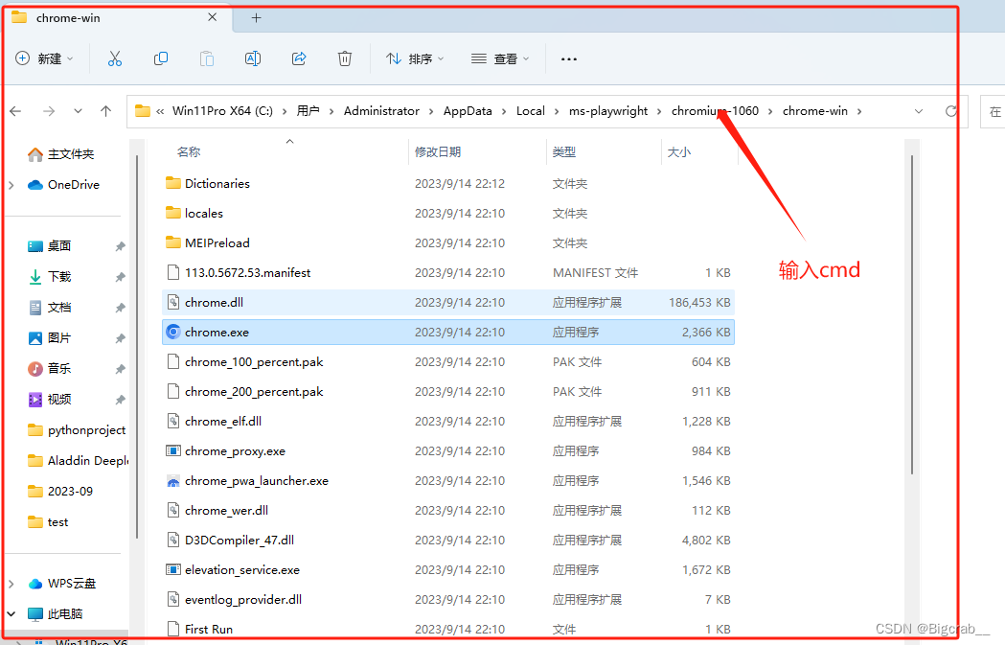
Task: Navigate to Win11Pro X64 (C:) breadcrumb
Action: (x=222, y=111)
